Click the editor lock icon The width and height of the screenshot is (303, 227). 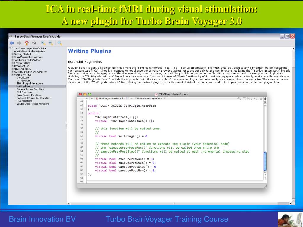265,98
